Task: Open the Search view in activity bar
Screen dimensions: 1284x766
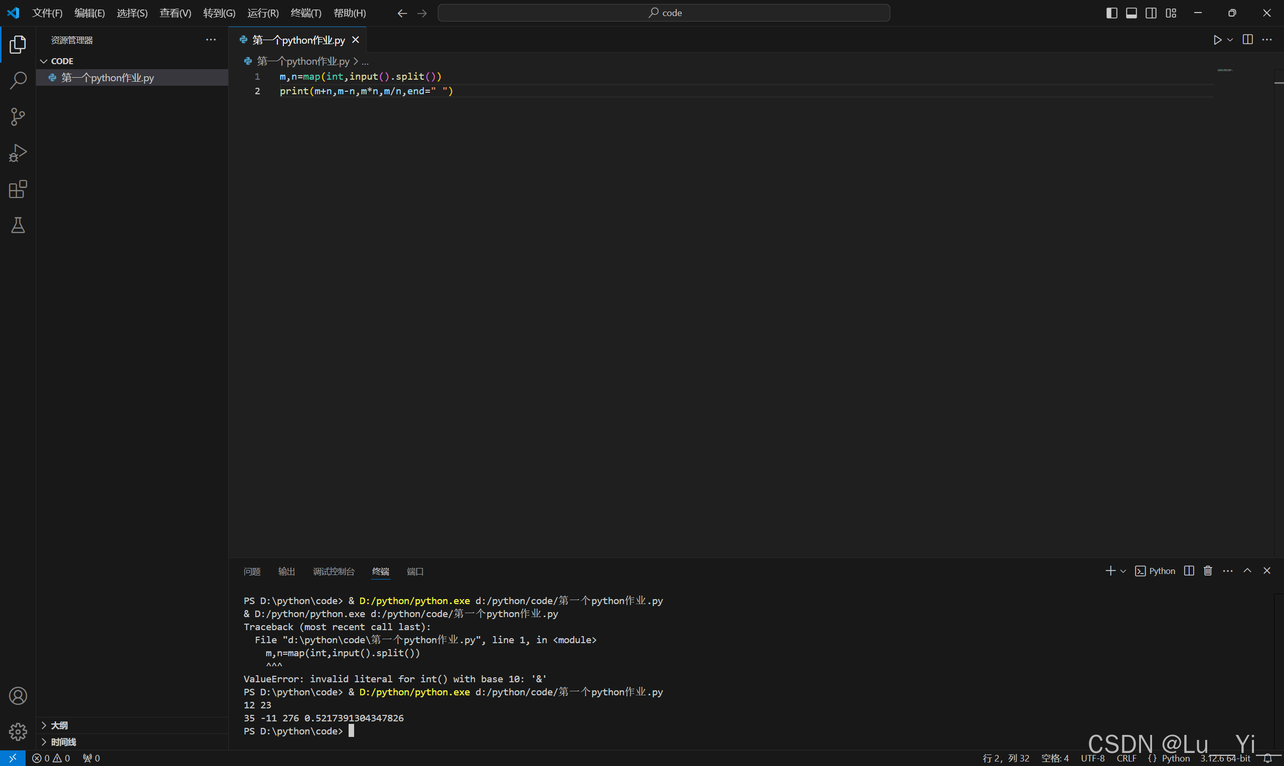Action: [18, 80]
